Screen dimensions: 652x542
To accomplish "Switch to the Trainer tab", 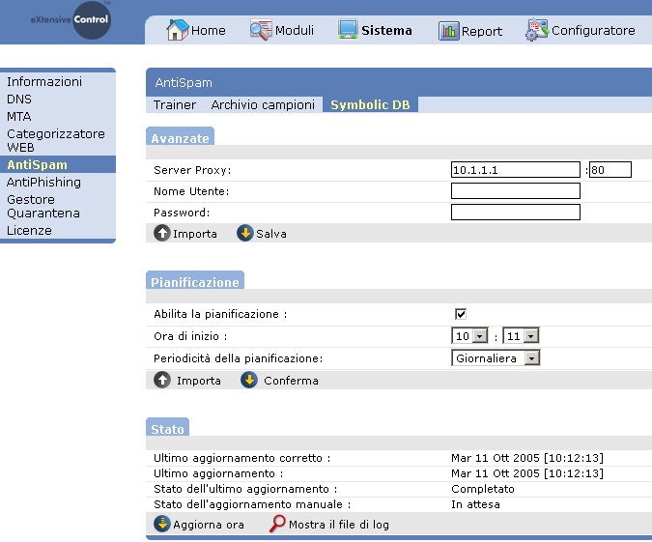I will [175, 104].
